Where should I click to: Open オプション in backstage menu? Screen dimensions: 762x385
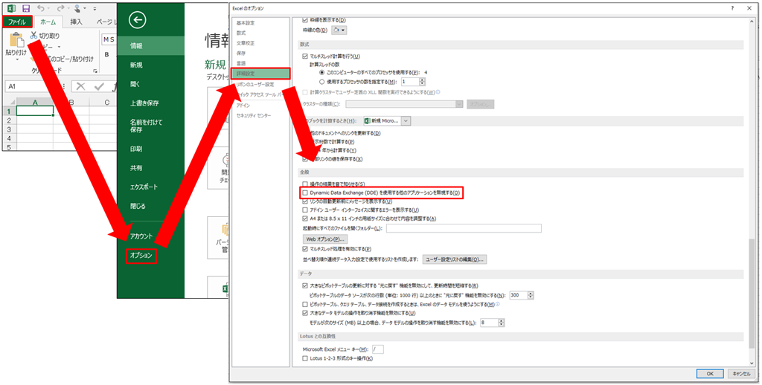(x=141, y=256)
